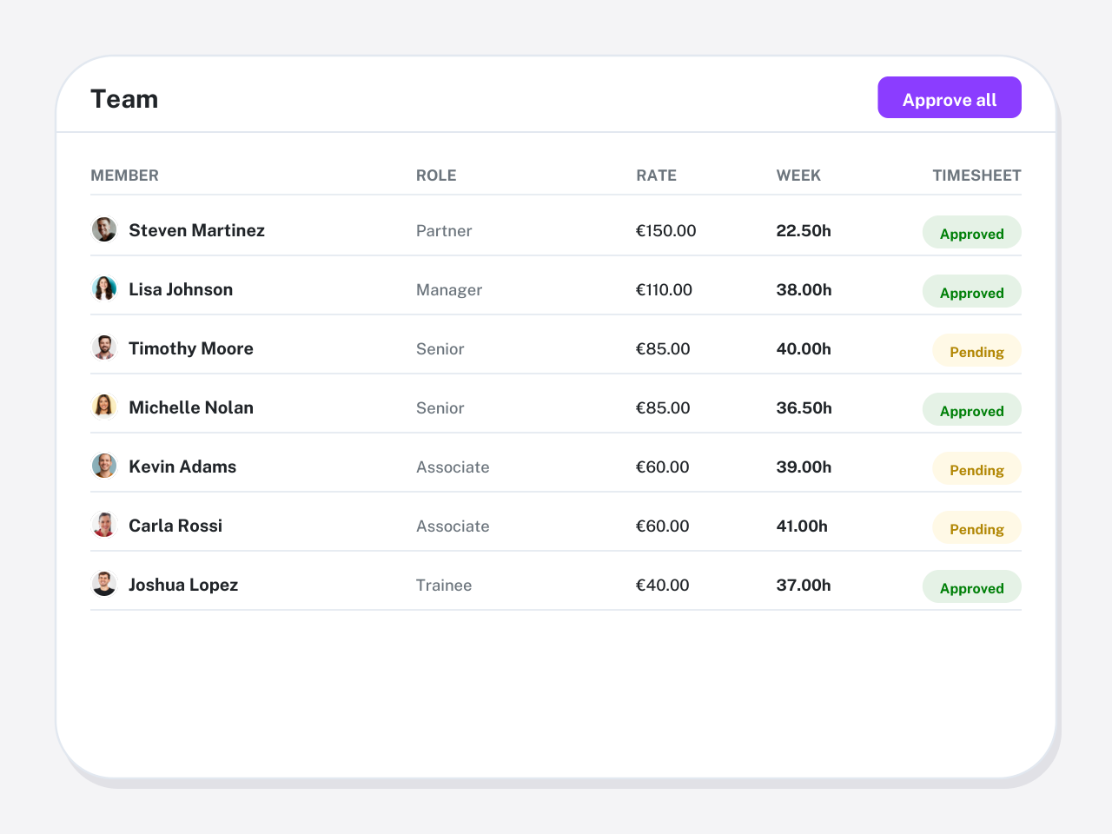The height and width of the screenshot is (834, 1112).
Task: Click Lisa Johnson's Approved status badge
Action: (x=972, y=291)
